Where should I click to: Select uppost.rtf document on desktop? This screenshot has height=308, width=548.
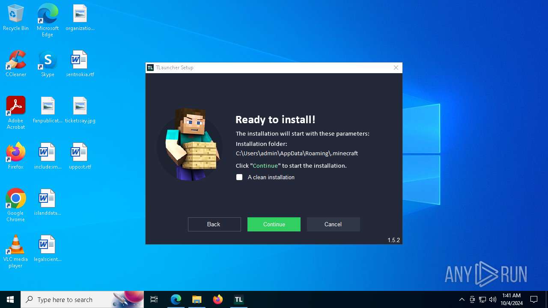click(80, 157)
